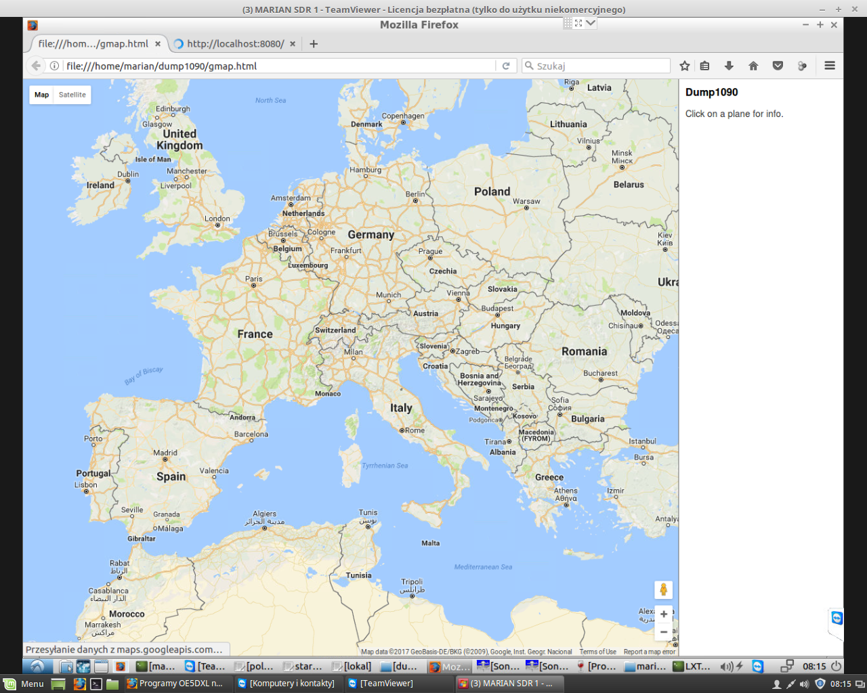Click remote volume speaker tray icon
The image size is (867, 693).
(727, 667)
